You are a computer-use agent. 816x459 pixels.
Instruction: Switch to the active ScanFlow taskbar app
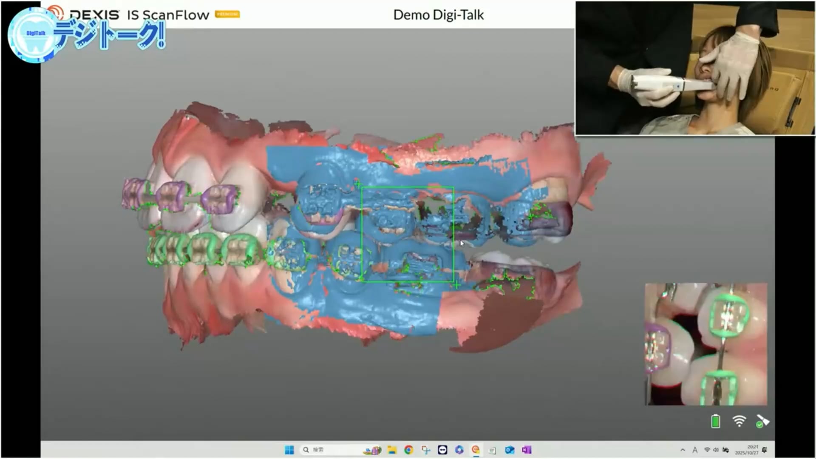pyautogui.click(x=476, y=450)
